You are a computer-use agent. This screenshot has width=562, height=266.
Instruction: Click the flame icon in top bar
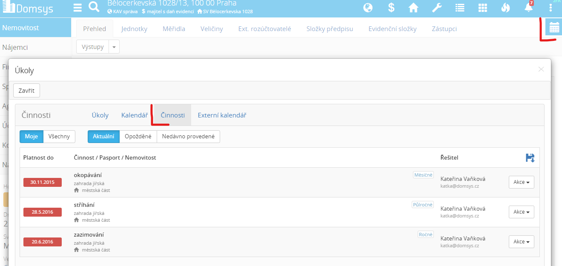tap(505, 7)
